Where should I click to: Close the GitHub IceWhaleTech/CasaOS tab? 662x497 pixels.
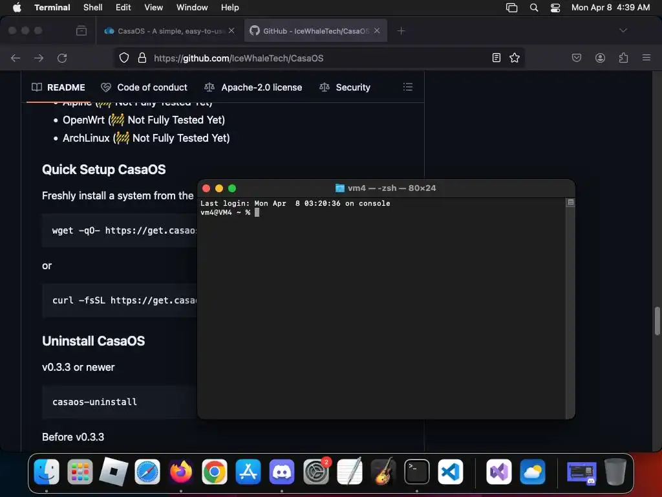point(377,30)
